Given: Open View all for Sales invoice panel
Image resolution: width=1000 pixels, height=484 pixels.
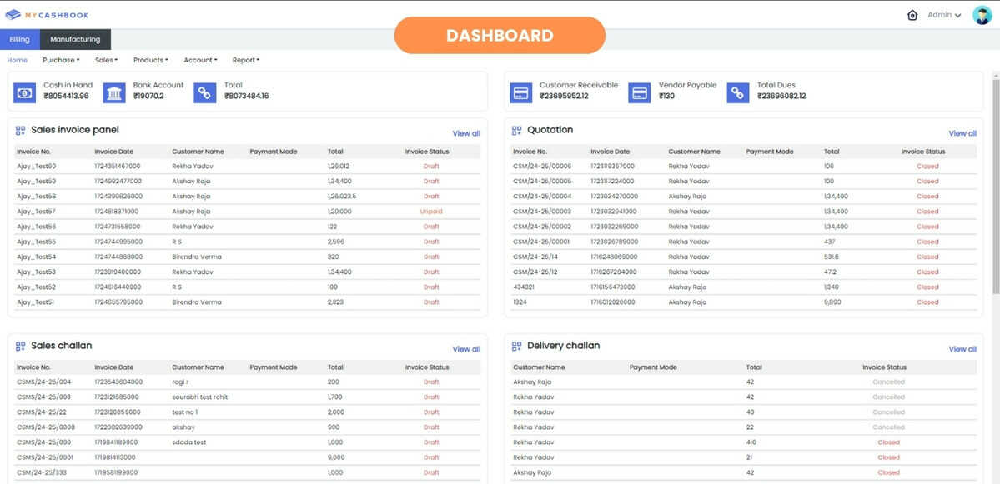Looking at the screenshot, I should pyautogui.click(x=466, y=132).
